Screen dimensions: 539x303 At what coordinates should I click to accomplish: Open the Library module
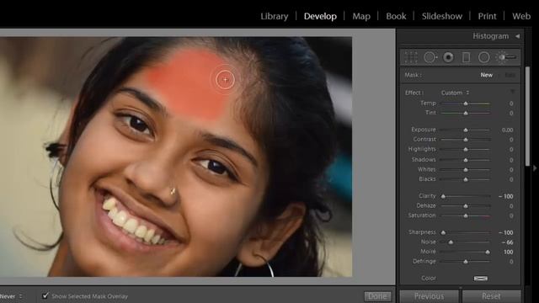coord(275,16)
